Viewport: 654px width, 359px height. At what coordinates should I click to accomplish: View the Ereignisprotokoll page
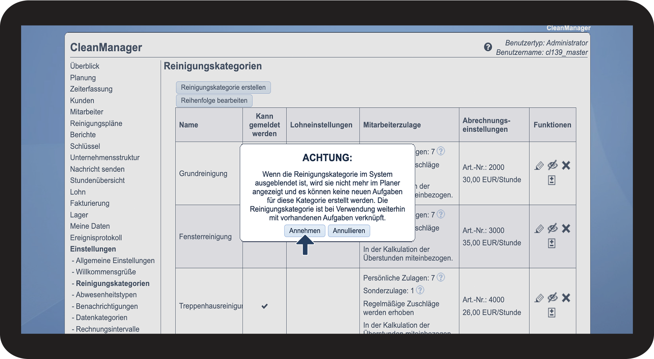coord(96,238)
